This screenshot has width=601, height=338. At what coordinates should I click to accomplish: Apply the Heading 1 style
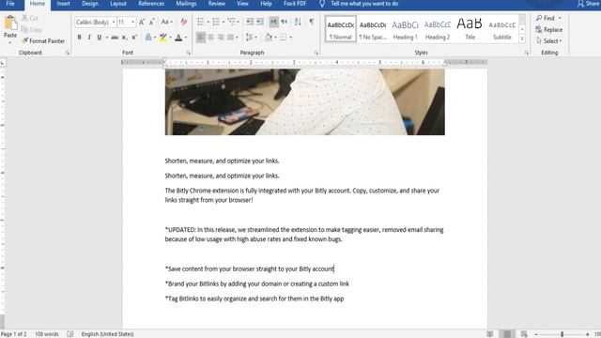405,29
